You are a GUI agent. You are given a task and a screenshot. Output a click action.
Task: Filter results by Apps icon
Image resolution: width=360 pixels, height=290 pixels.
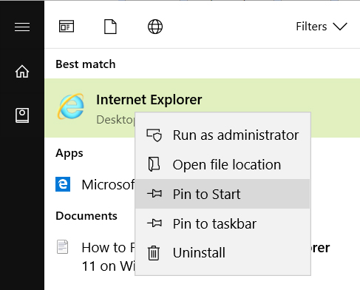click(x=67, y=27)
